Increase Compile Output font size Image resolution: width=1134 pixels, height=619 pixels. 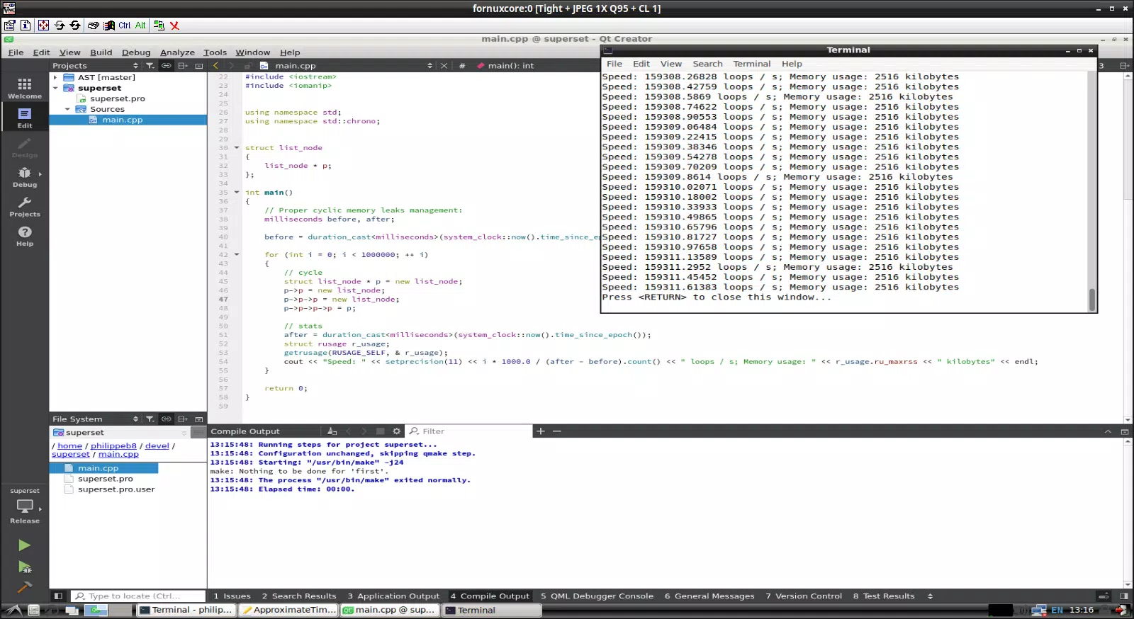point(541,431)
